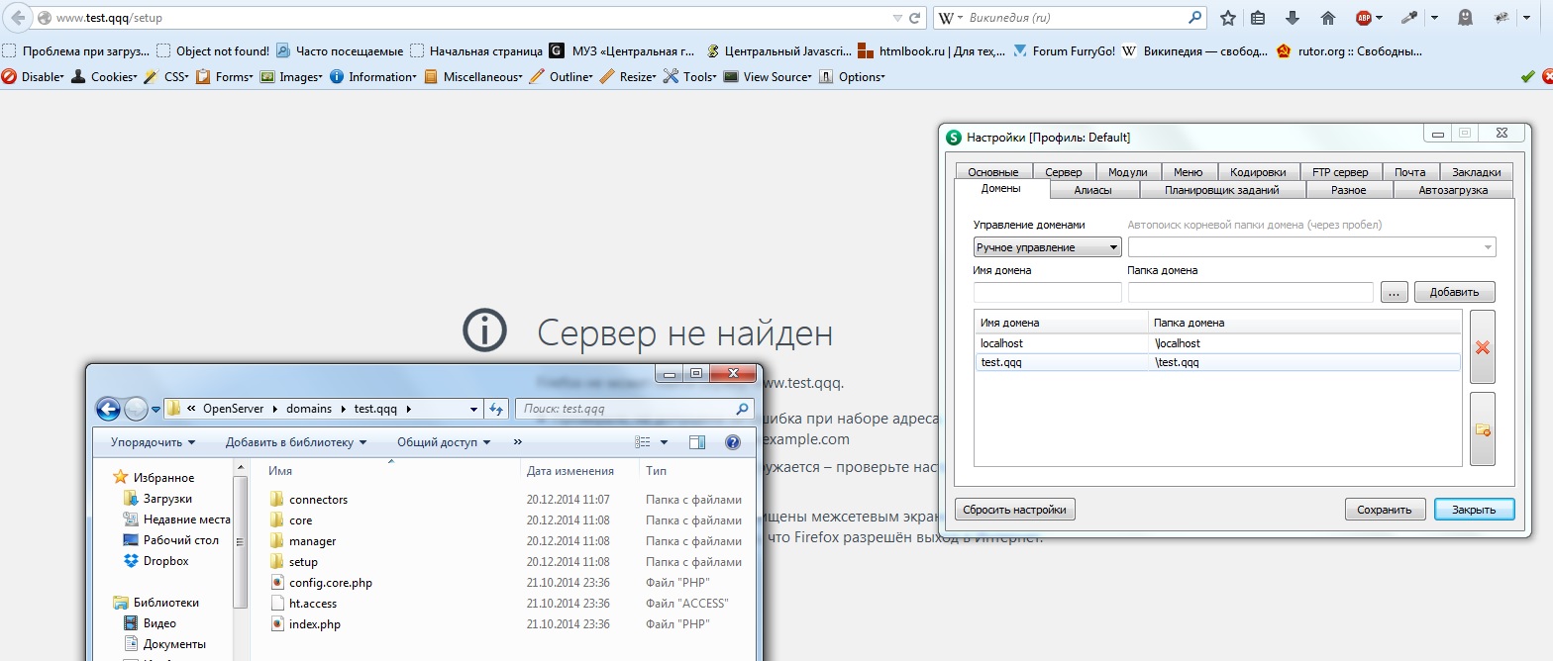Click the Adblock Plus toolbar icon
This screenshot has width=1553, height=661.
point(1364,18)
